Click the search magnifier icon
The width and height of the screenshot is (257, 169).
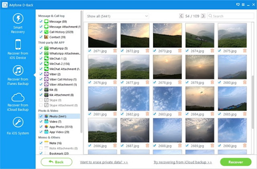(210, 16)
